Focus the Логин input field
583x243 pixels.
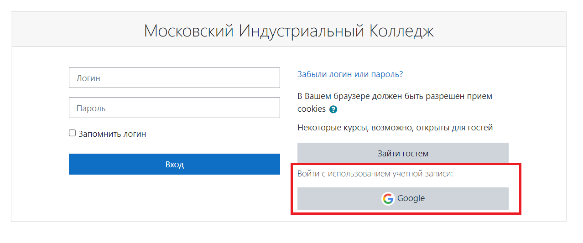pyautogui.click(x=174, y=78)
